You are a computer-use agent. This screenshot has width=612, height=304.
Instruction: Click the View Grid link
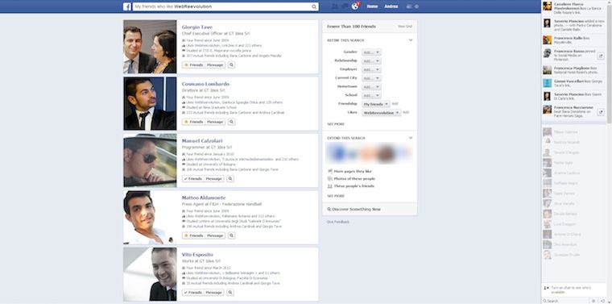coord(405,26)
